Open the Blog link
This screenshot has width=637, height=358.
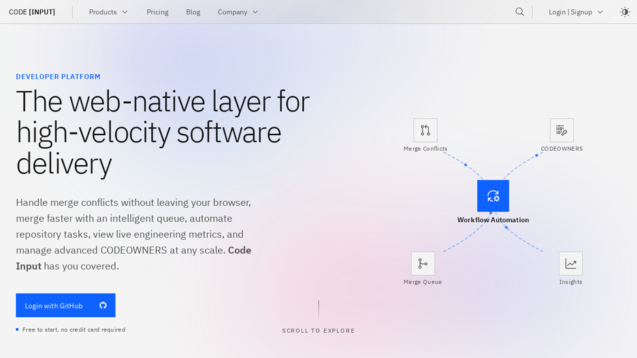193,12
